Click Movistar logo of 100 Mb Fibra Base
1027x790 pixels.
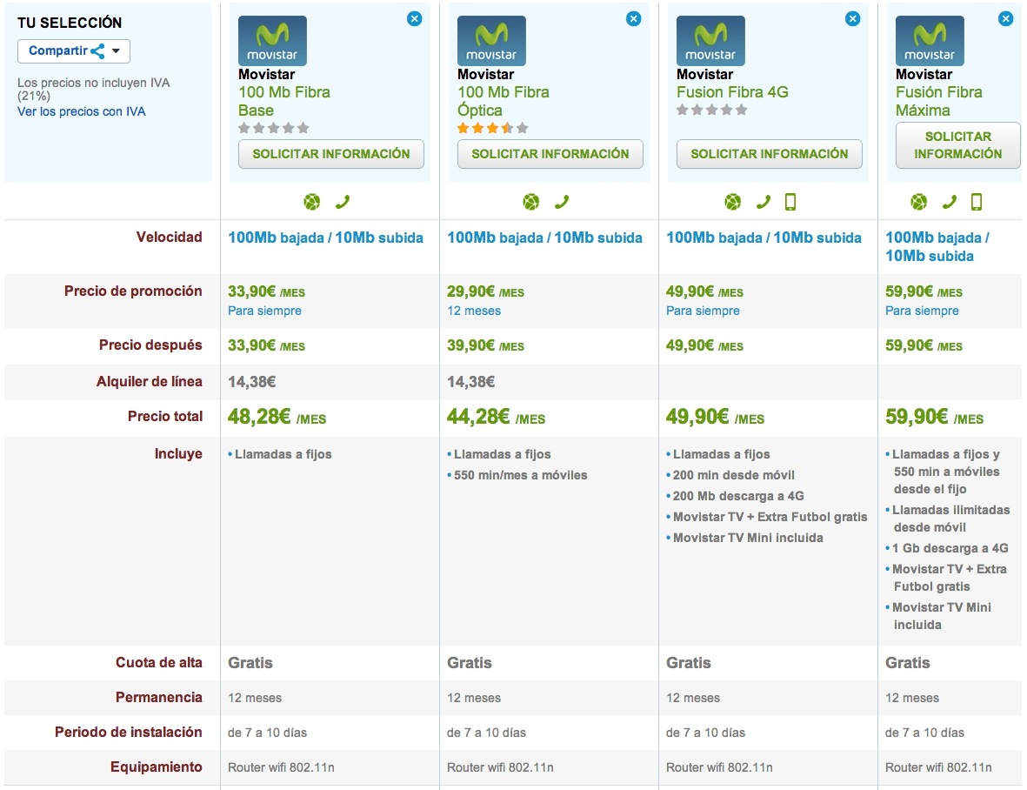272,41
